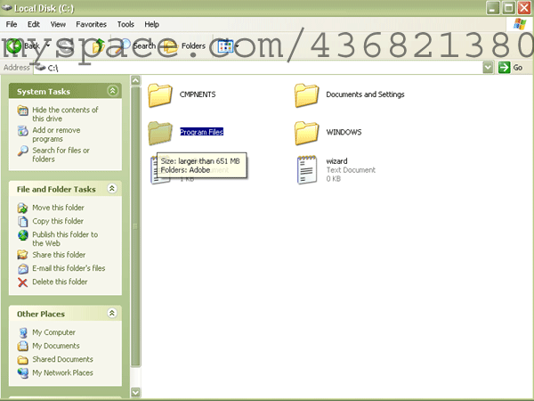
Task: Click the Copy this folder icon
Action: pyautogui.click(x=23, y=221)
